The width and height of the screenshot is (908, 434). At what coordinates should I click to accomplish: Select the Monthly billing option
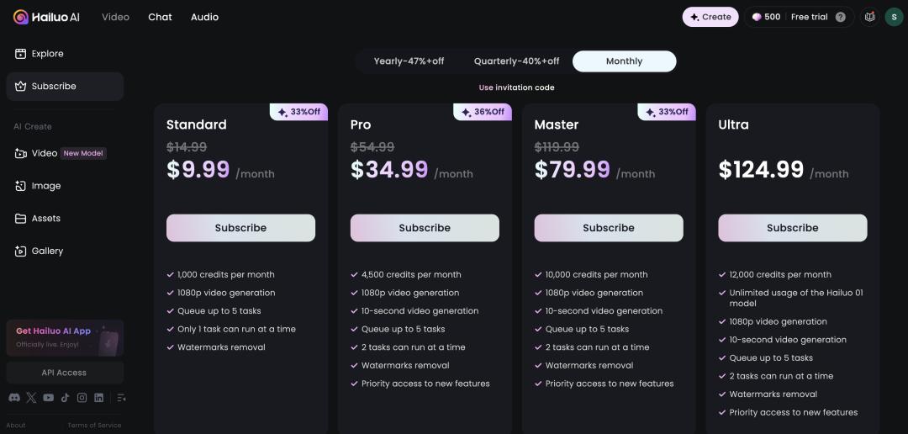(x=624, y=61)
